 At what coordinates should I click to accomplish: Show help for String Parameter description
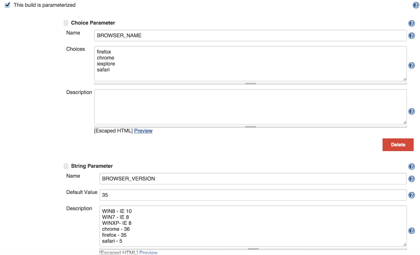click(412, 231)
